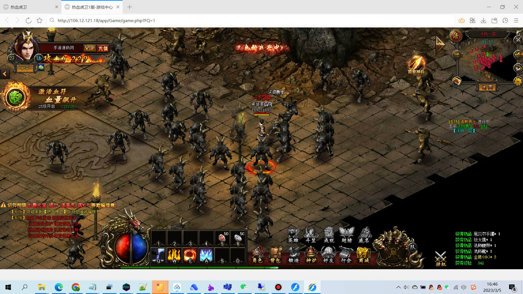The image size is (523, 294).
Task: Toggle the 和平 attack mode
Action: [x=25, y=68]
